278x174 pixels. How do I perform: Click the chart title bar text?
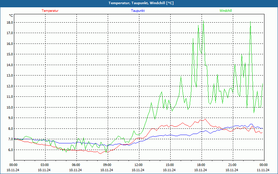[141, 3]
